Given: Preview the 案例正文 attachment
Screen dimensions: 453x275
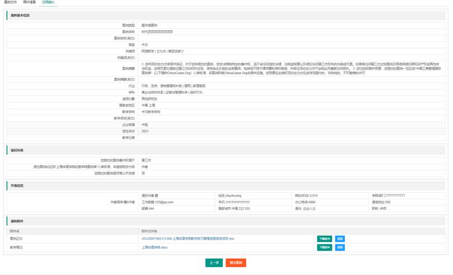Looking at the screenshot, I should (340, 239).
